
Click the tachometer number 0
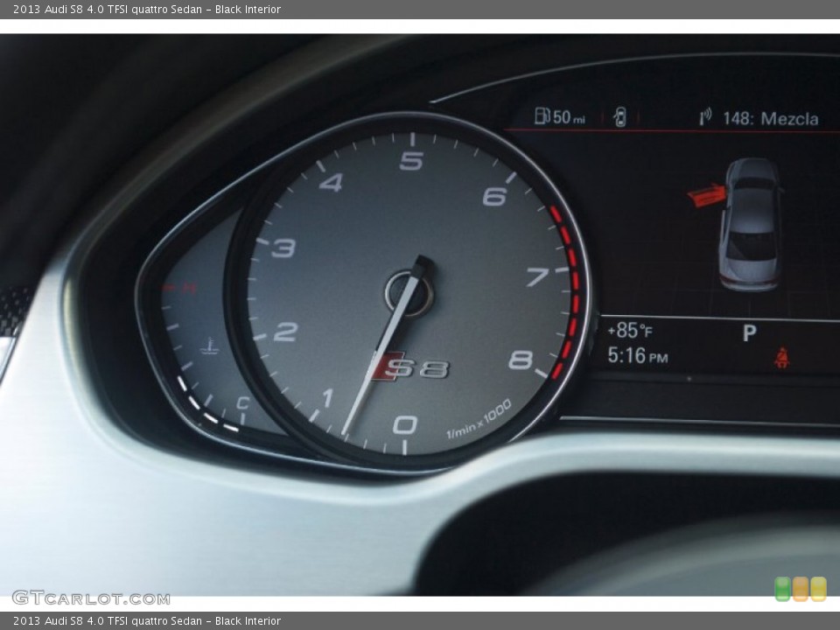tap(405, 425)
